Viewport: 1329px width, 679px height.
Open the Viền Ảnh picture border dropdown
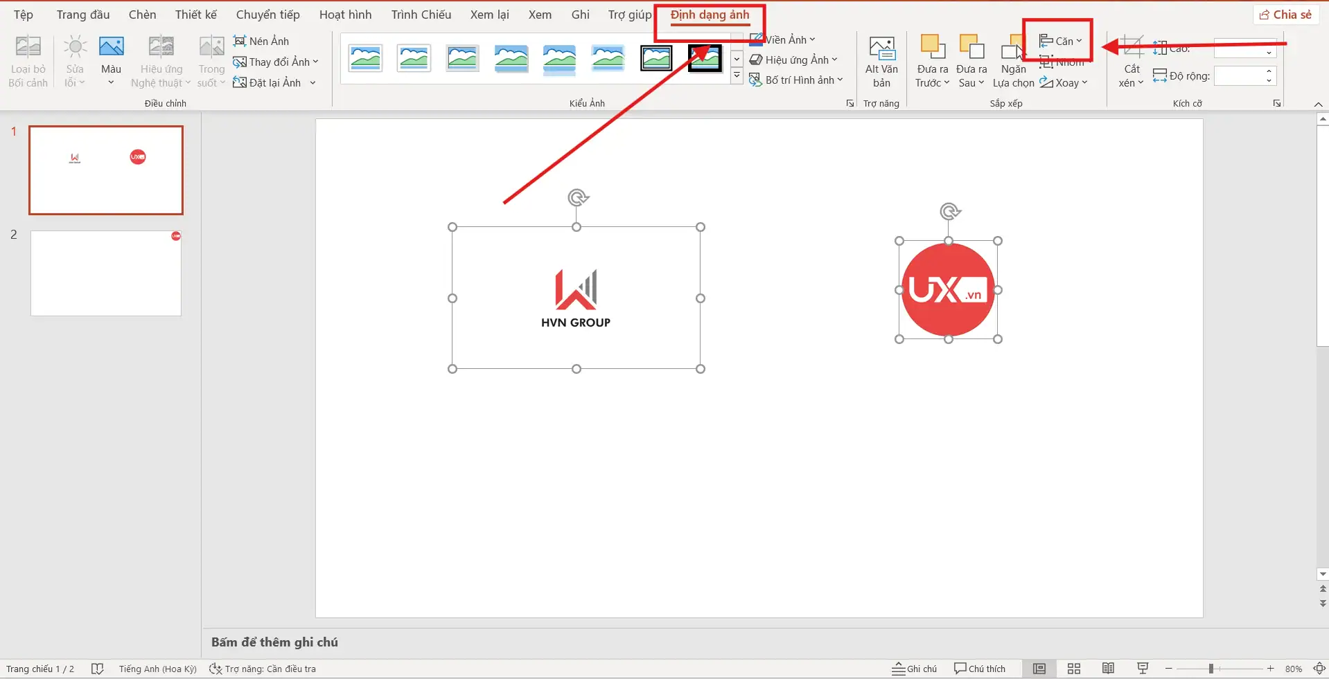click(783, 39)
